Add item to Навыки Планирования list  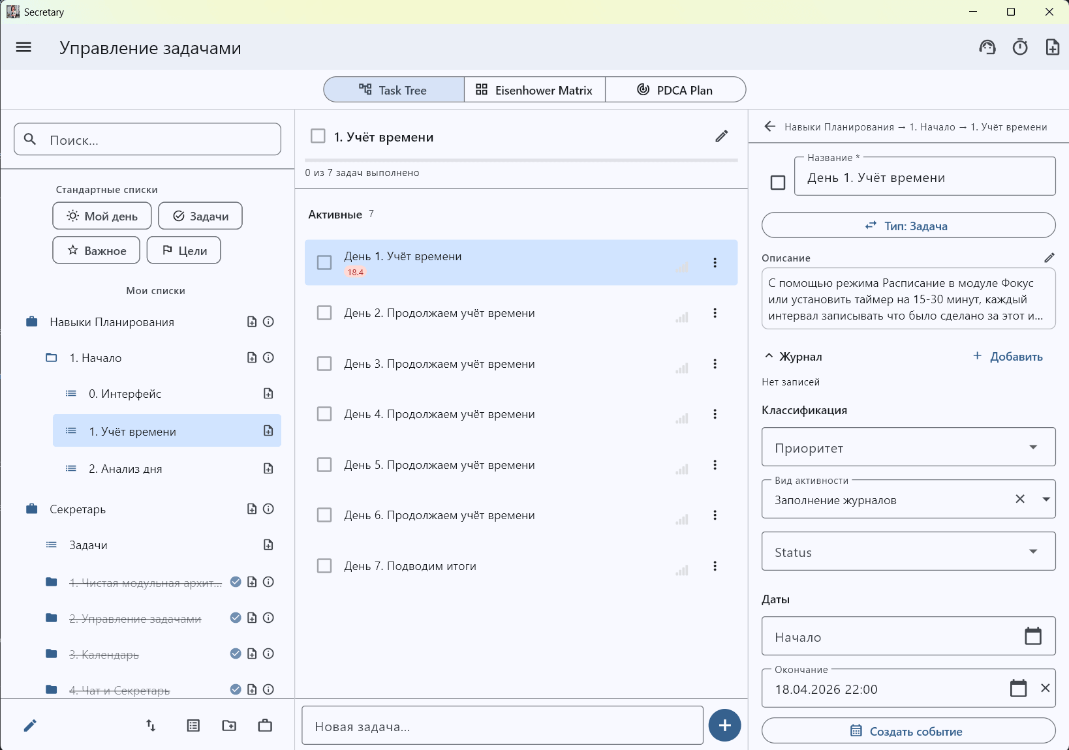pos(252,322)
